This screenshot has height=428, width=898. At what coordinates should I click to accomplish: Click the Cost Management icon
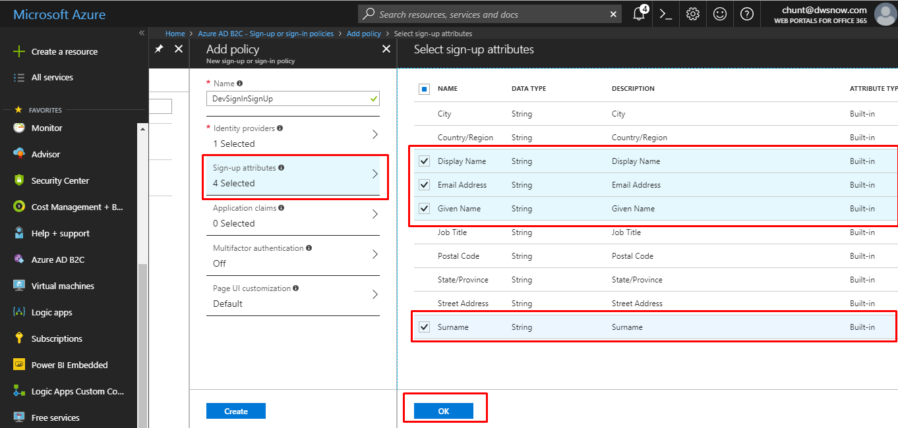[x=19, y=207]
